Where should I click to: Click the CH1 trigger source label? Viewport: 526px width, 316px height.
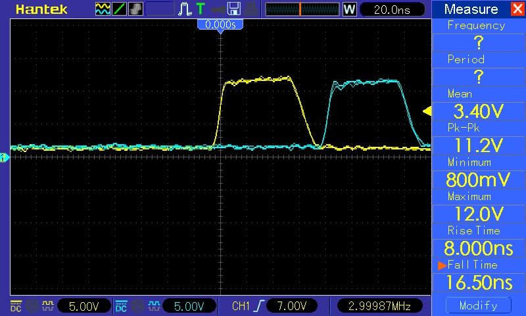tap(241, 306)
